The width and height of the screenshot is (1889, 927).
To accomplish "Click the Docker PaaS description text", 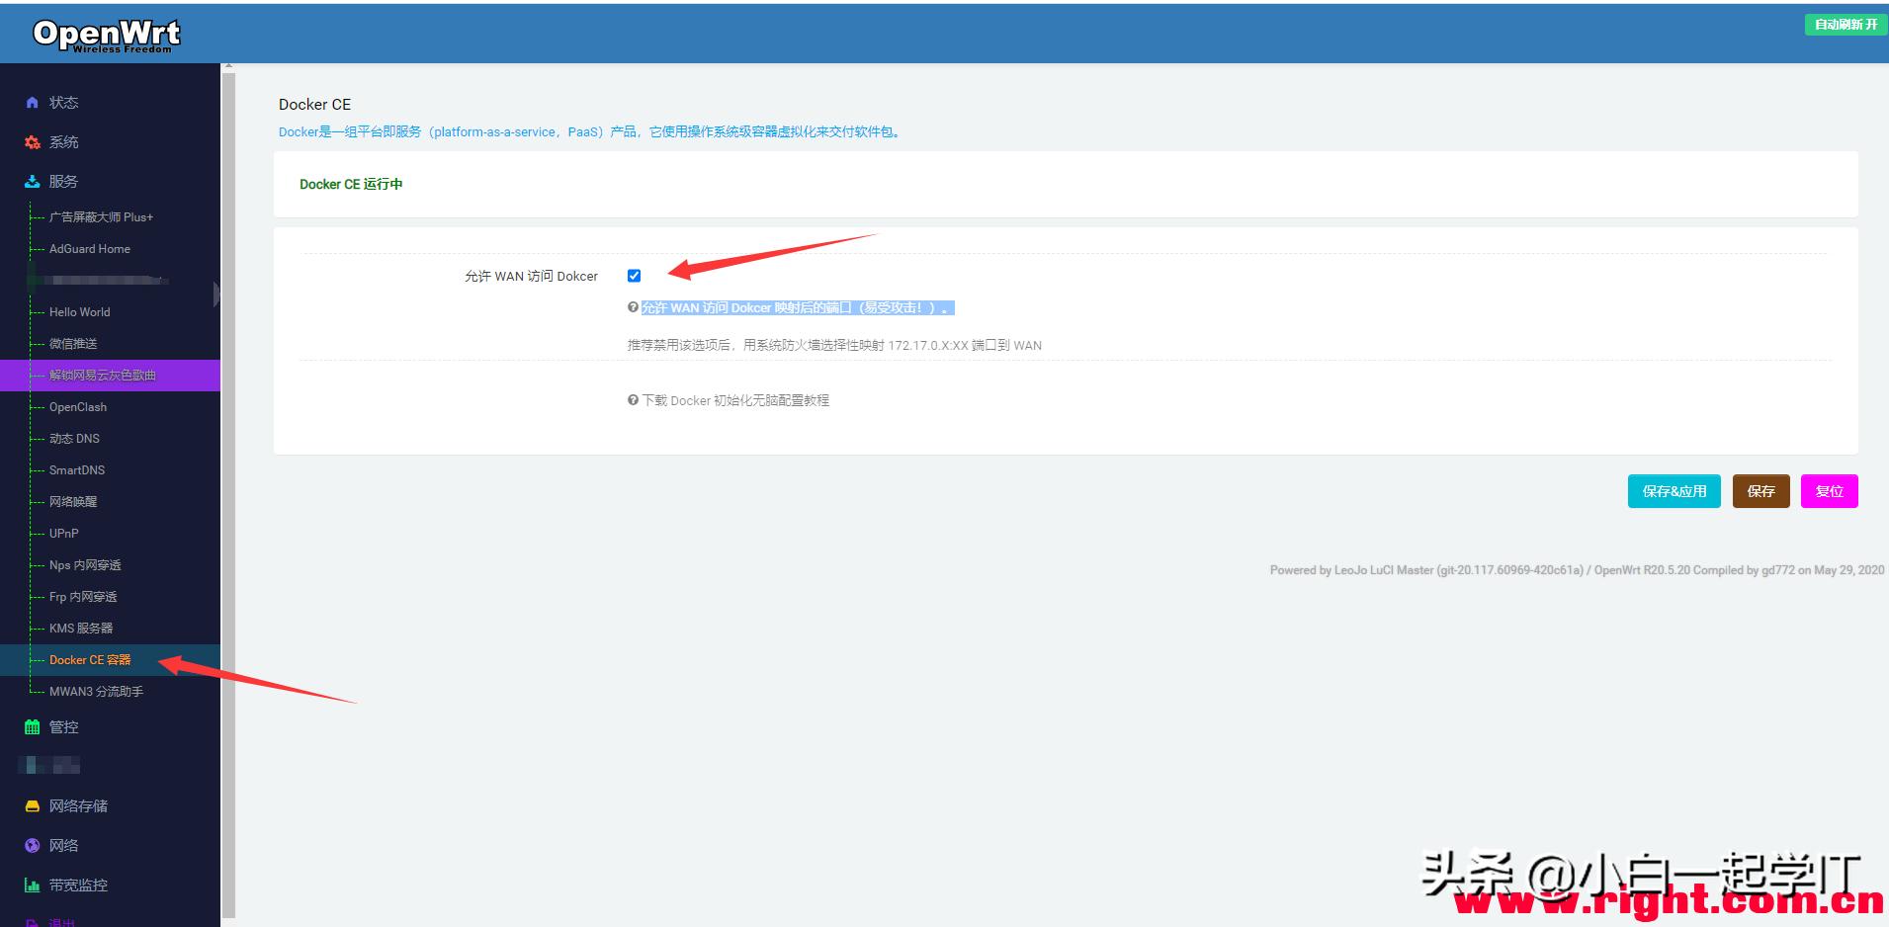I will click(x=591, y=131).
